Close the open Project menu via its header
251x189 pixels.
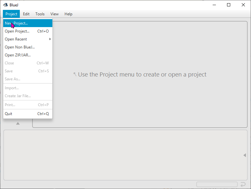[x=11, y=14]
